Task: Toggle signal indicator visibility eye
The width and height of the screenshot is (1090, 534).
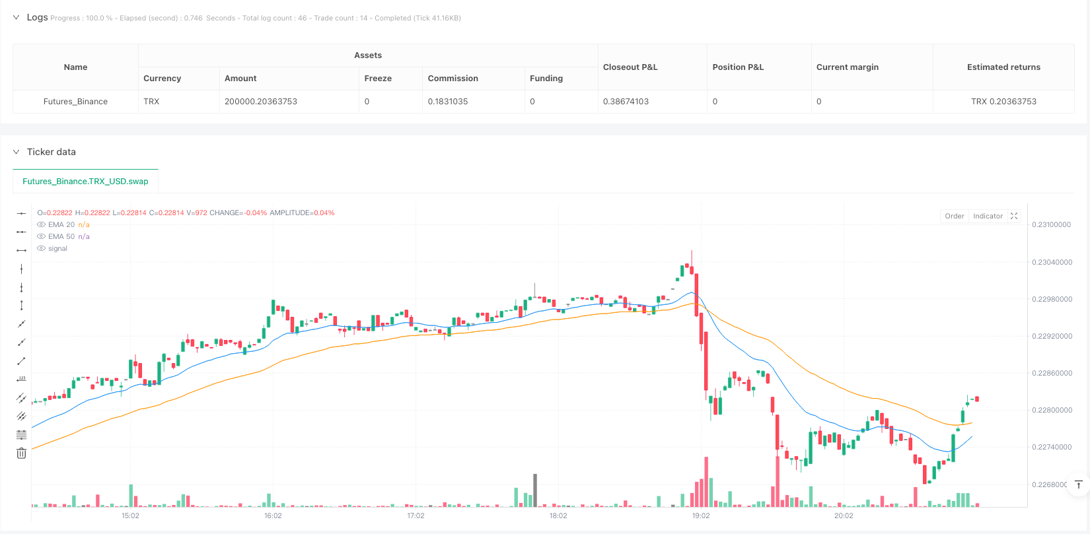Action: click(42, 248)
